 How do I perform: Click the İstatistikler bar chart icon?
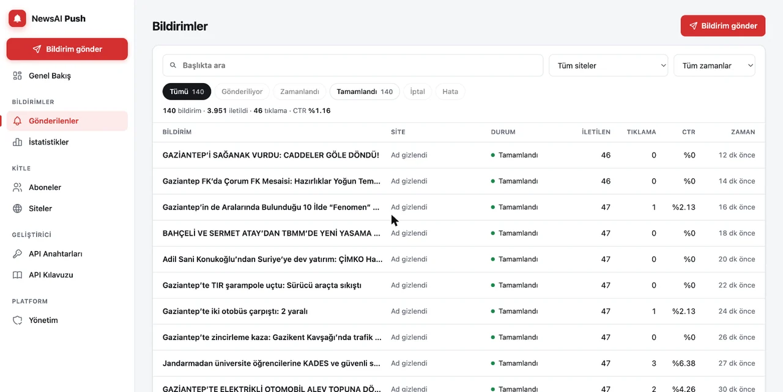pos(18,142)
